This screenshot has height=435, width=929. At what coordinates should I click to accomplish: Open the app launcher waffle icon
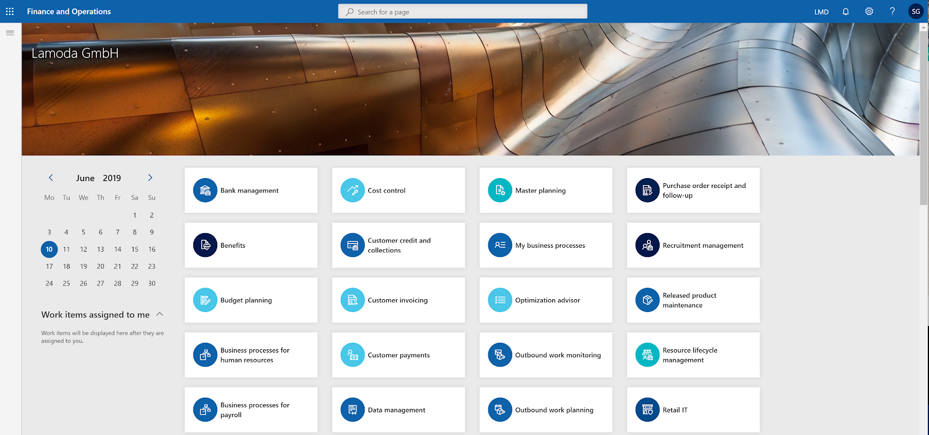pos(10,12)
